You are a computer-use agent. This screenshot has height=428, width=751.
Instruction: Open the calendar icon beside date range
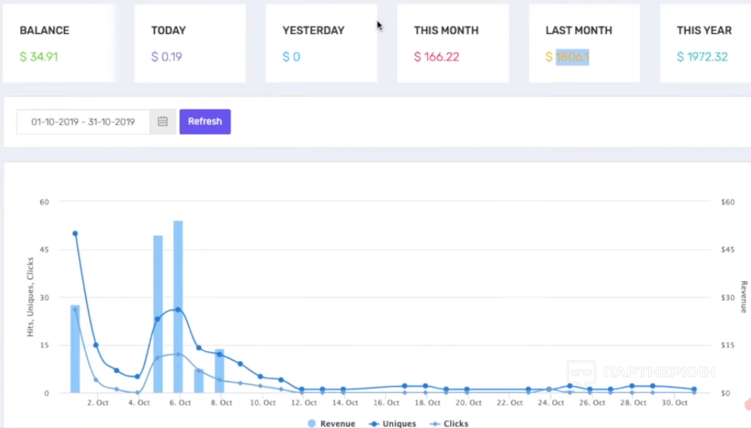163,121
